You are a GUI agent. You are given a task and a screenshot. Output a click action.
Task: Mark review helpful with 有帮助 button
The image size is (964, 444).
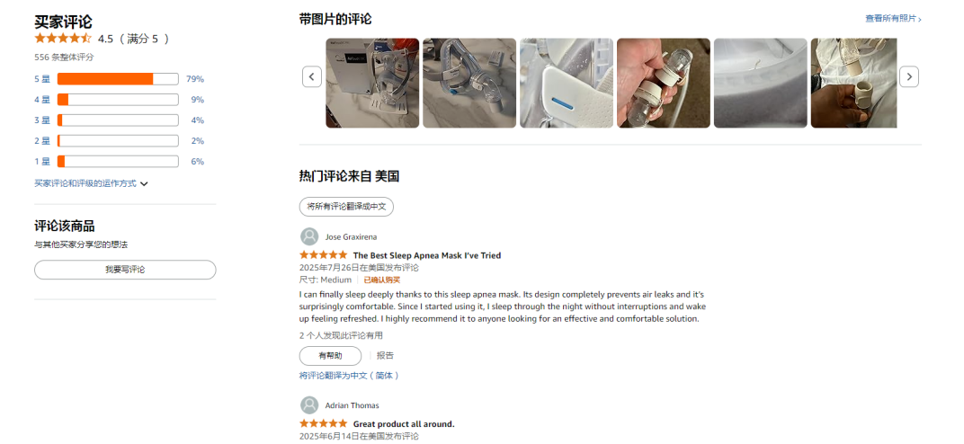point(330,356)
